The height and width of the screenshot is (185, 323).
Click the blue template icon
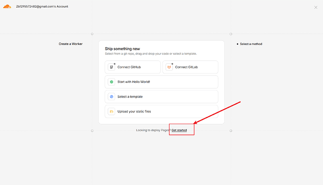coord(111,96)
